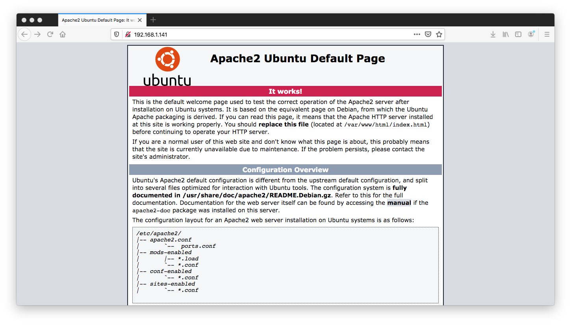This screenshot has height=325, width=571.
Task: Bookmark this page with the star
Action: tap(439, 34)
